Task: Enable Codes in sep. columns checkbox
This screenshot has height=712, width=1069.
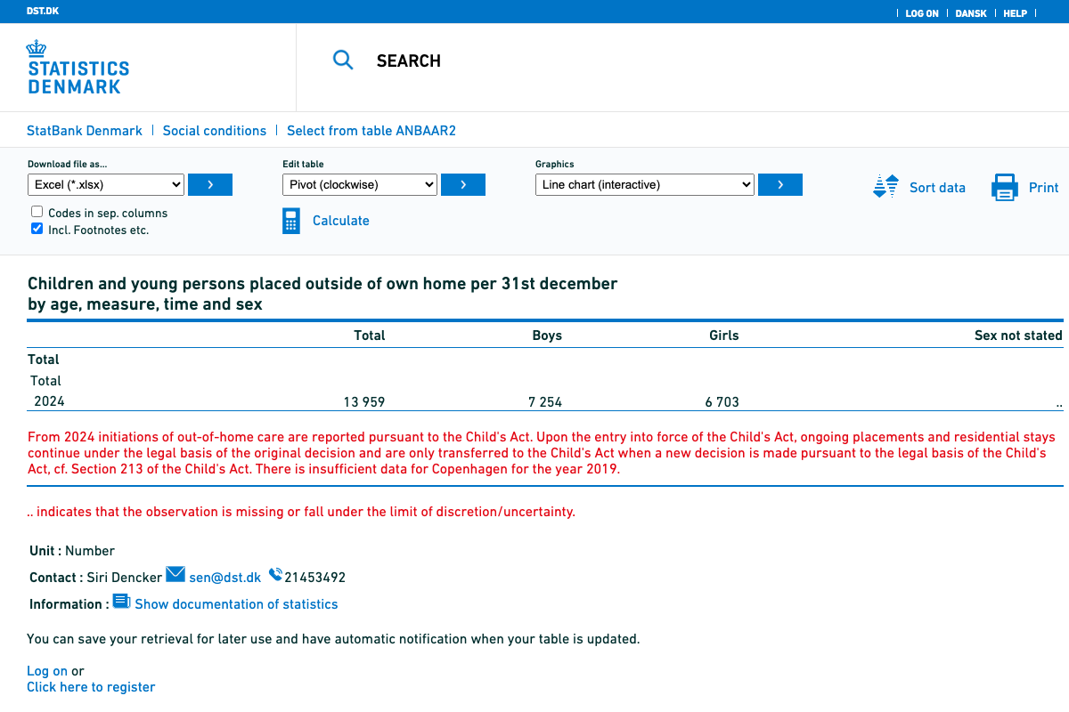Action: pos(37,212)
